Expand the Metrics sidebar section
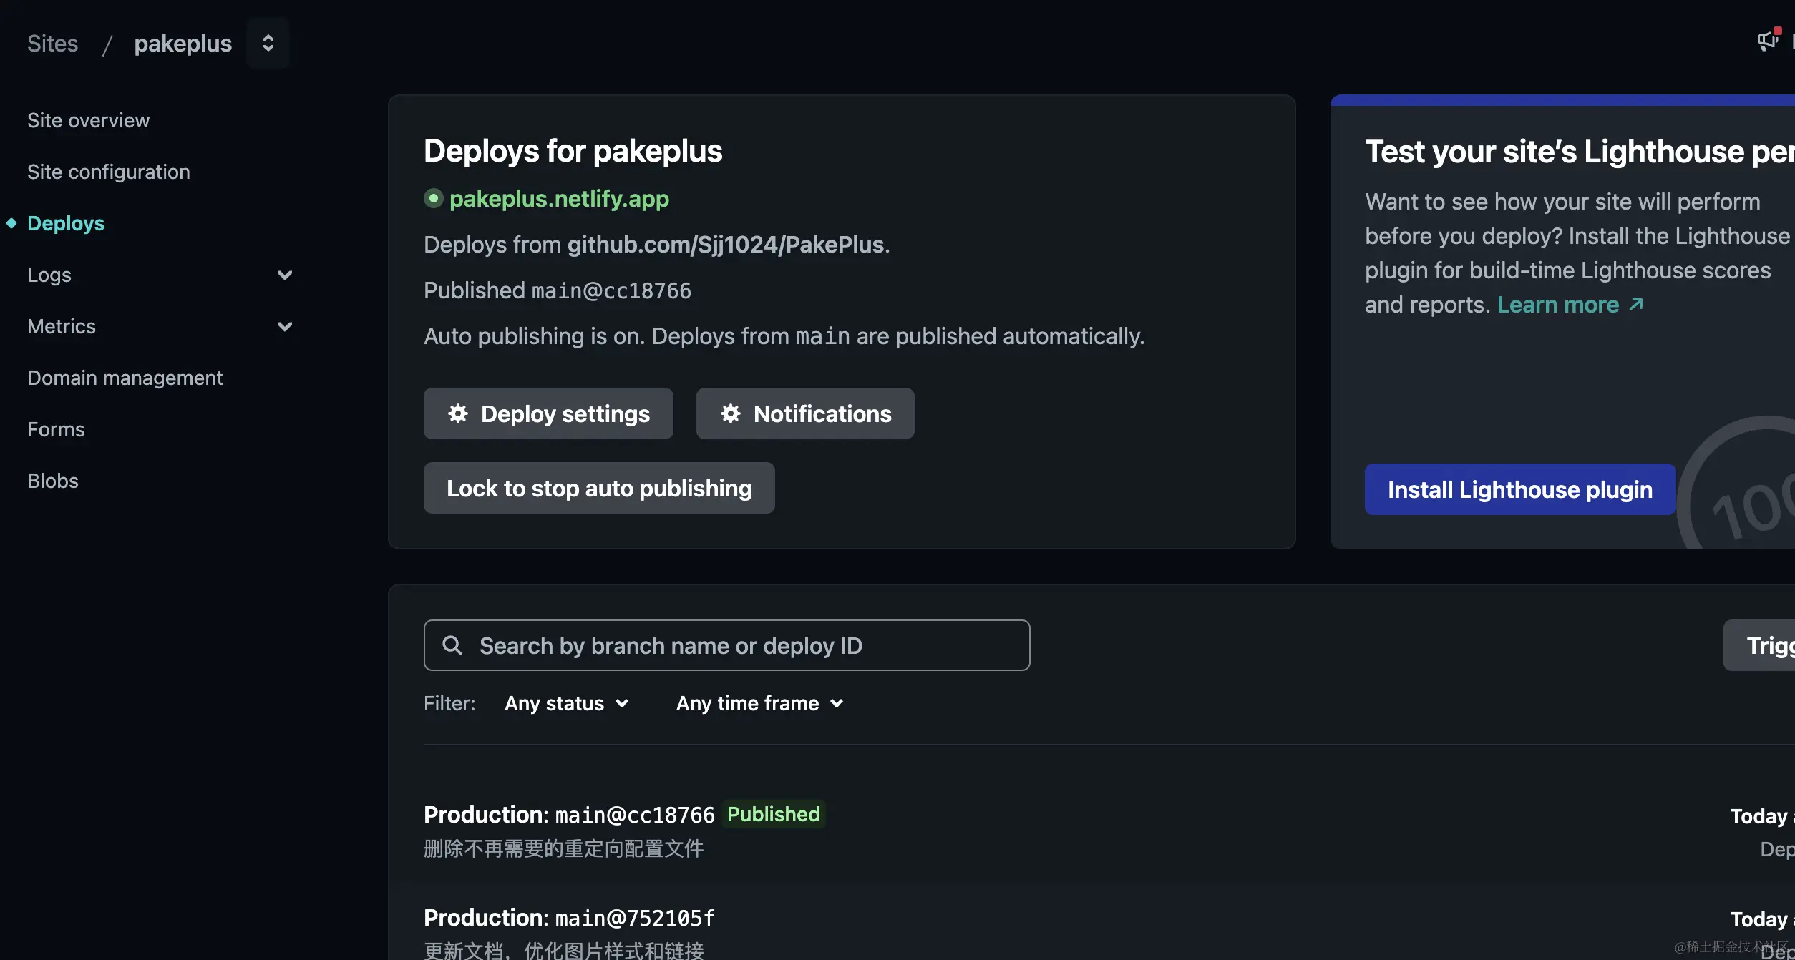 (284, 326)
